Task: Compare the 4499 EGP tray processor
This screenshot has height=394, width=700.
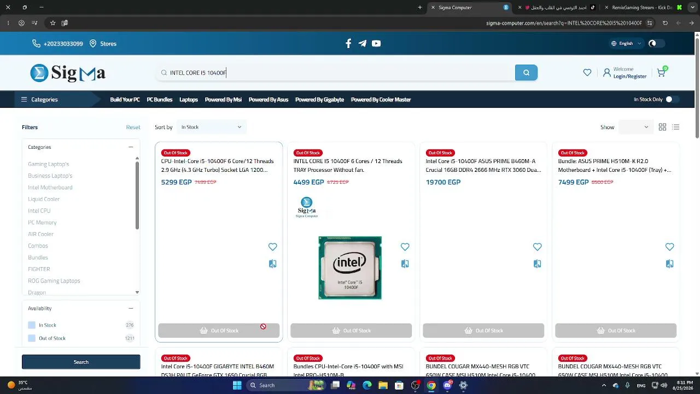Action: pyautogui.click(x=405, y=264)
